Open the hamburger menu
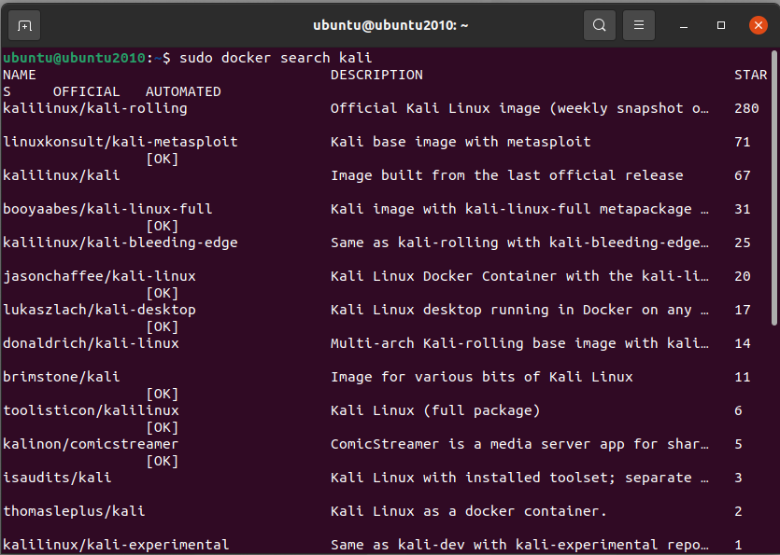 (639, 25)
